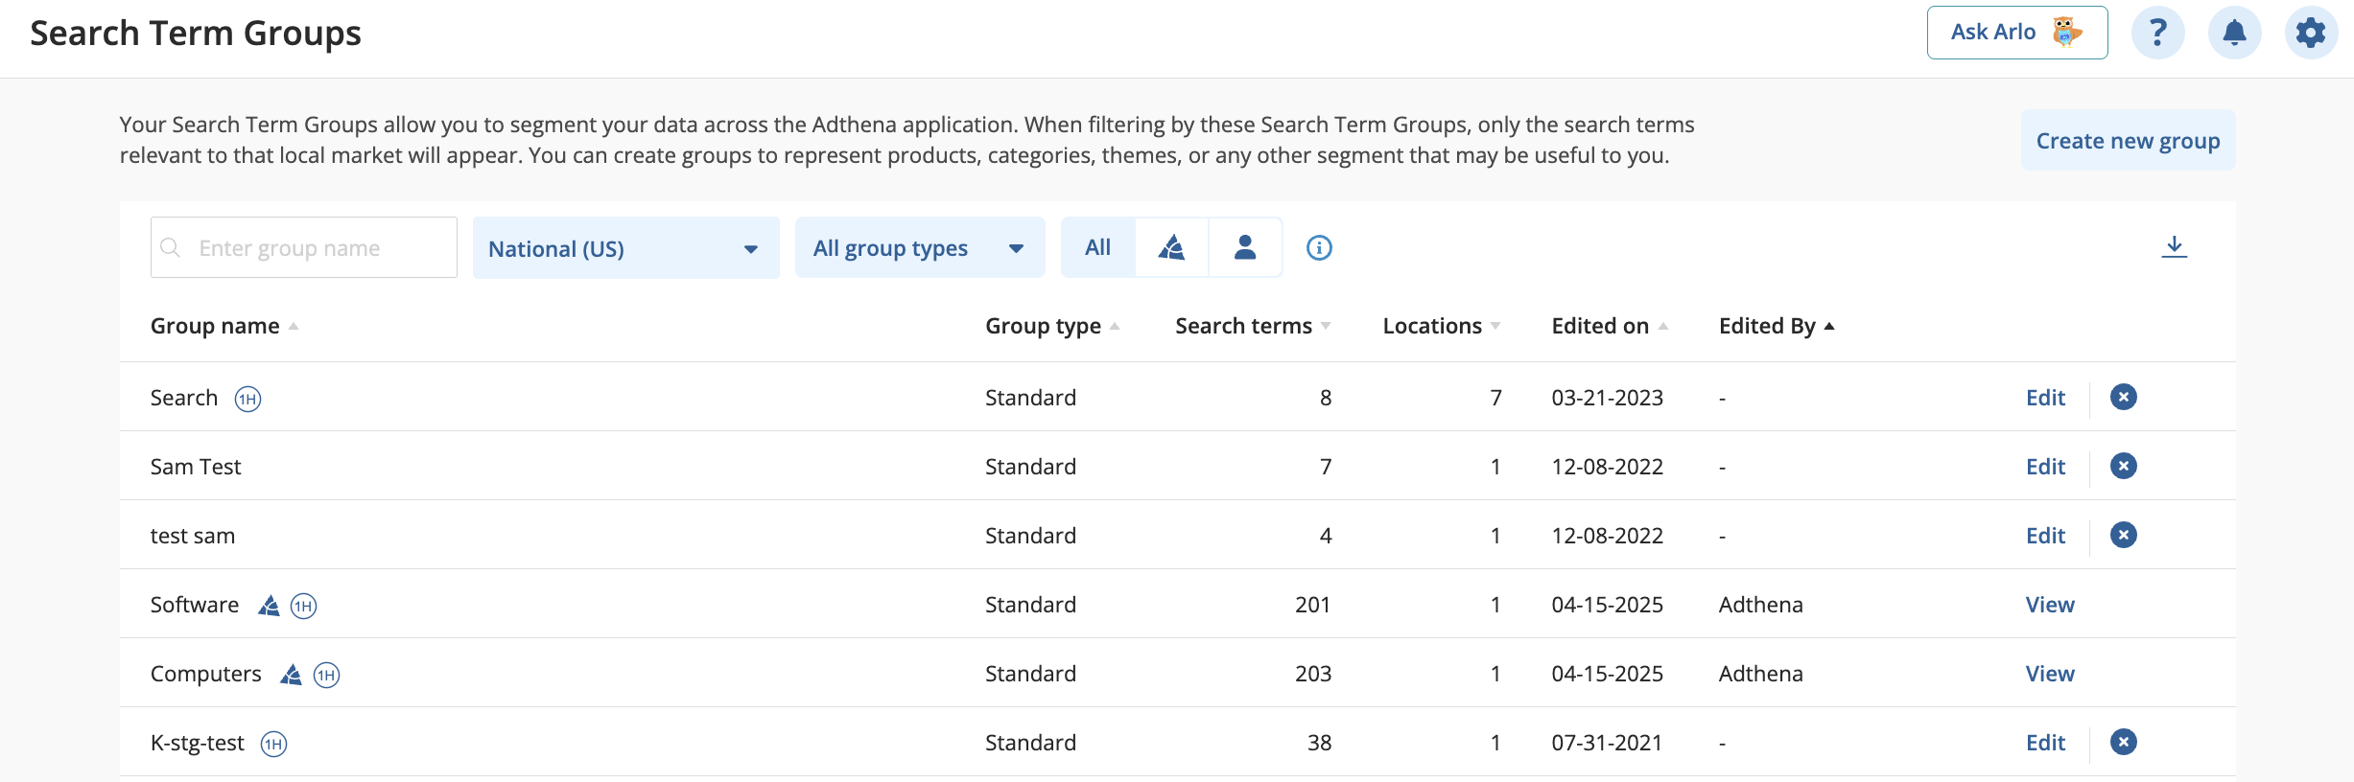Click Adthena in the Software row
Screen dimensions: 2354x782
(x=1760, y=605)
